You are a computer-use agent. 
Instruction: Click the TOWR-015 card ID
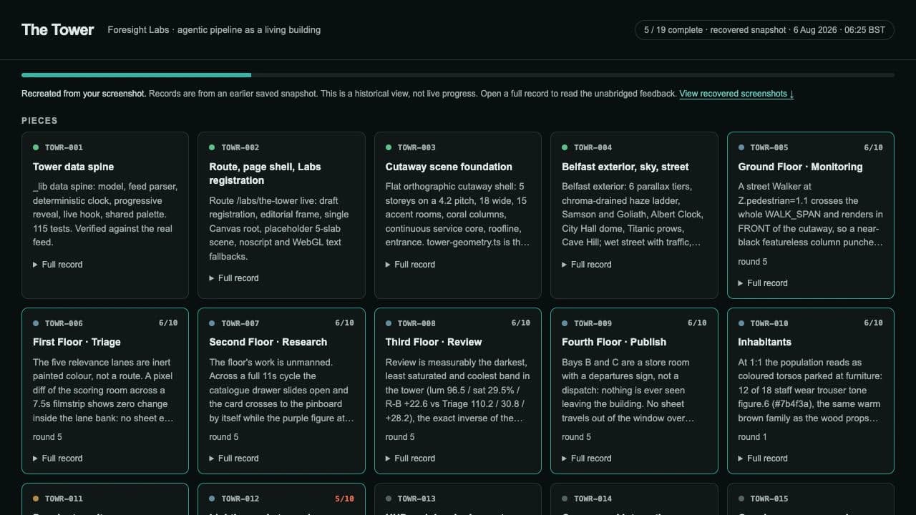pos(769,499)
